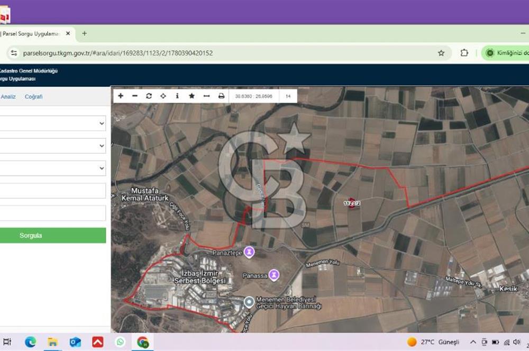Screen dimensions: 529x351
Task: Bookmark this page with the star icon
Action: click(441, 53)
